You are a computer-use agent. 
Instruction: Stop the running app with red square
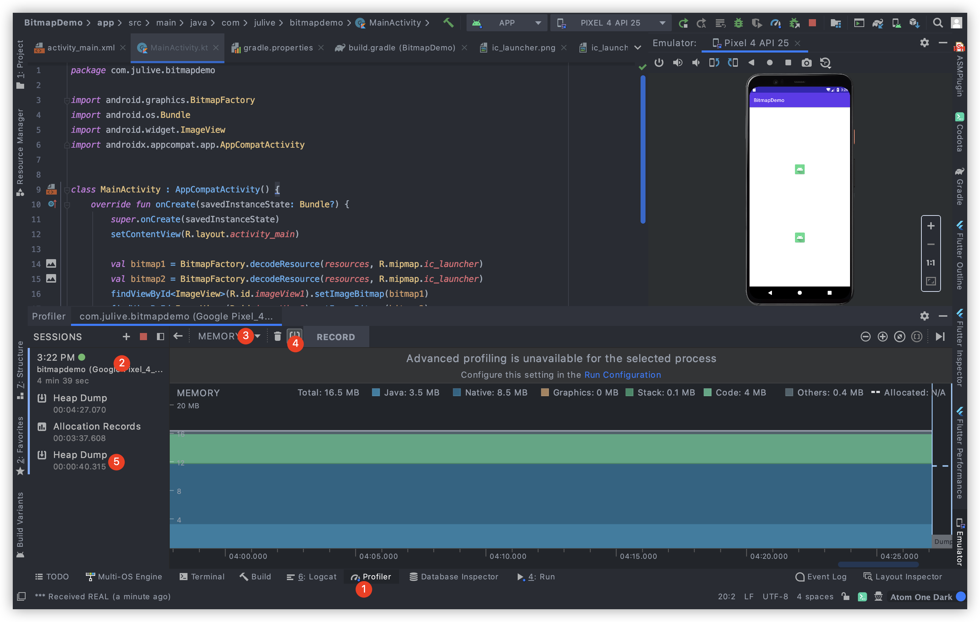pos(812,23)
